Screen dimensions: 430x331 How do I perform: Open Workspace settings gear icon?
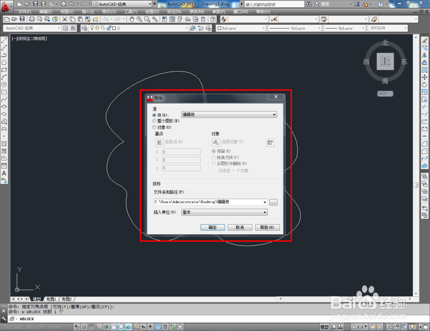[65, 28]
